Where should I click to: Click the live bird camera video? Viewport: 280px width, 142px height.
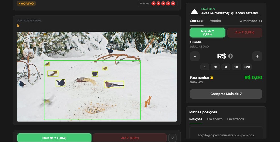[97, 77]
